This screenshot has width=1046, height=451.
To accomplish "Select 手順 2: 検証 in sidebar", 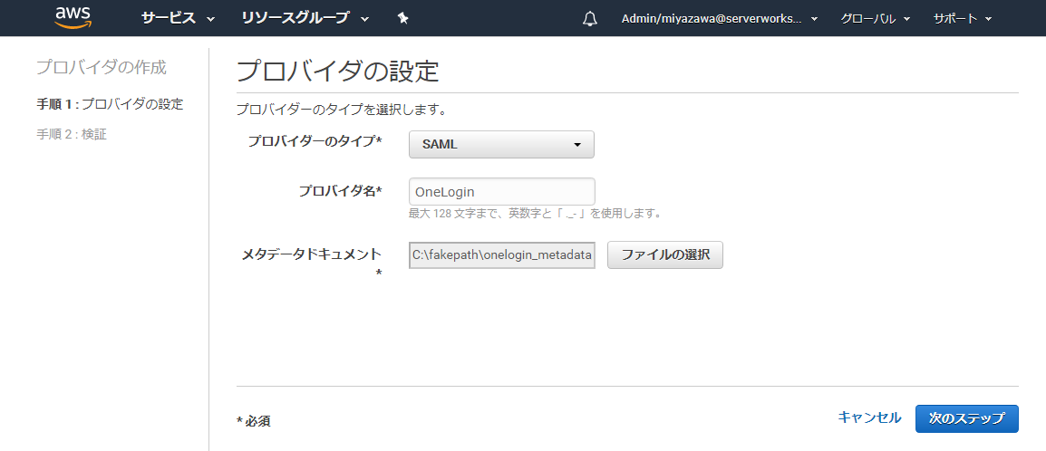I will coord(72,135).
